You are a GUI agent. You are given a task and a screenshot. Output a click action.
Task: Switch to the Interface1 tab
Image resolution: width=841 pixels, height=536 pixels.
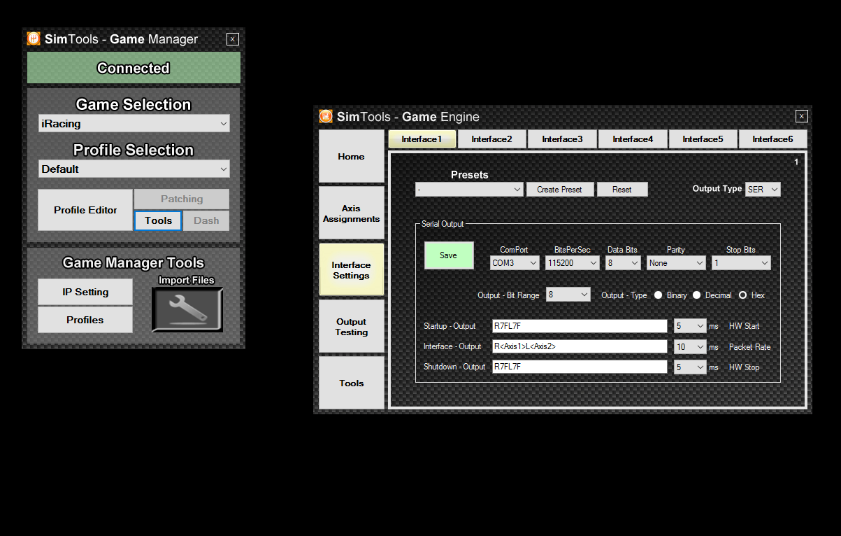click(x=422, y=139)
